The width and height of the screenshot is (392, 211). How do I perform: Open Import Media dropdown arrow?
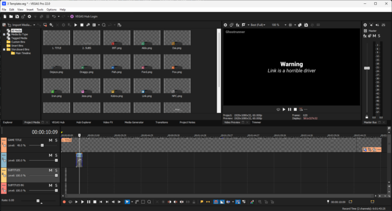coord(34,25)
